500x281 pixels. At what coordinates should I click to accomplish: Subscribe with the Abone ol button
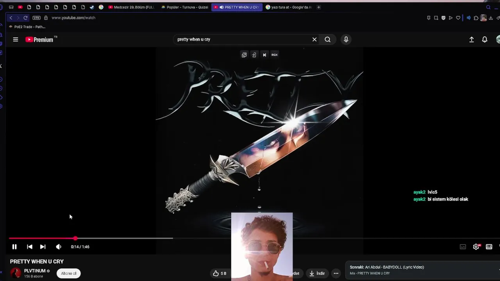click(x=69, y=273)
